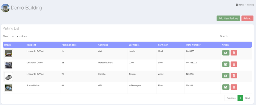Open the entries-per-page dropdown
Viewport: 256px width, 105px height.
14,36
